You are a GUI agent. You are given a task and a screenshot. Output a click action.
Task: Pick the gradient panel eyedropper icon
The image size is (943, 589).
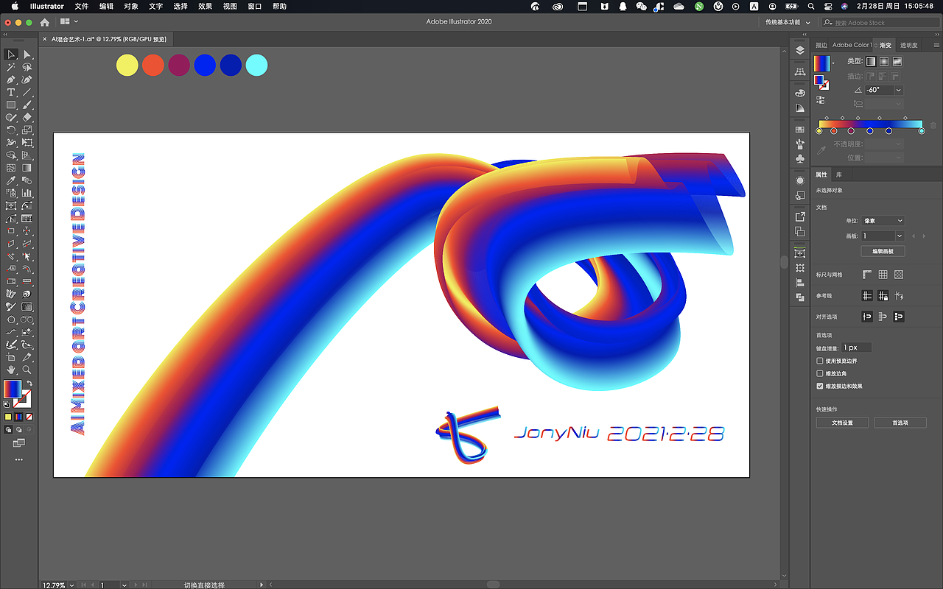821,150
